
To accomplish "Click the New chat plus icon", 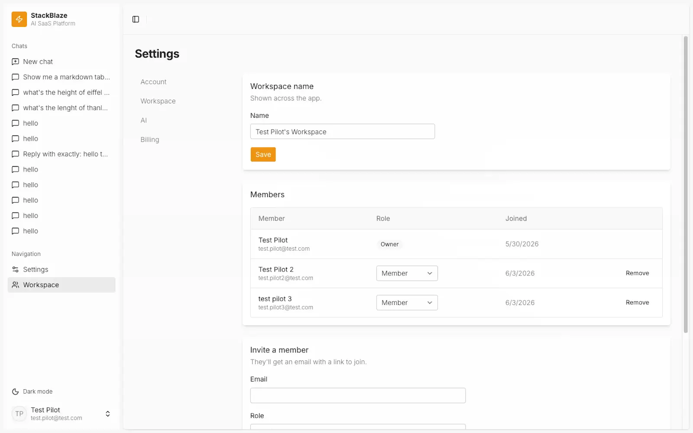I will [x=15, y=61].
